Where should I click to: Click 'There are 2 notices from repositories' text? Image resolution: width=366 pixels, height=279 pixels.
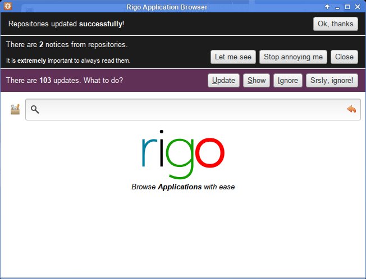(67, 44)
